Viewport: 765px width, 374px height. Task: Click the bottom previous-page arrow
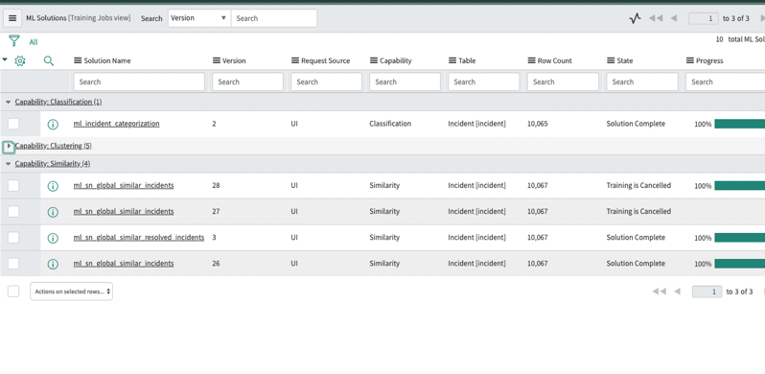coord(677,292)
